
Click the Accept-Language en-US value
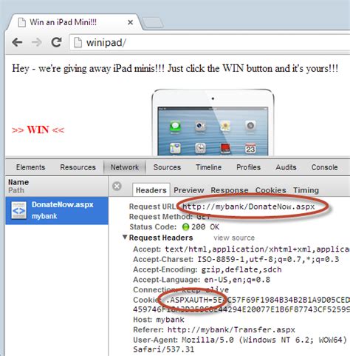(237, 280)
